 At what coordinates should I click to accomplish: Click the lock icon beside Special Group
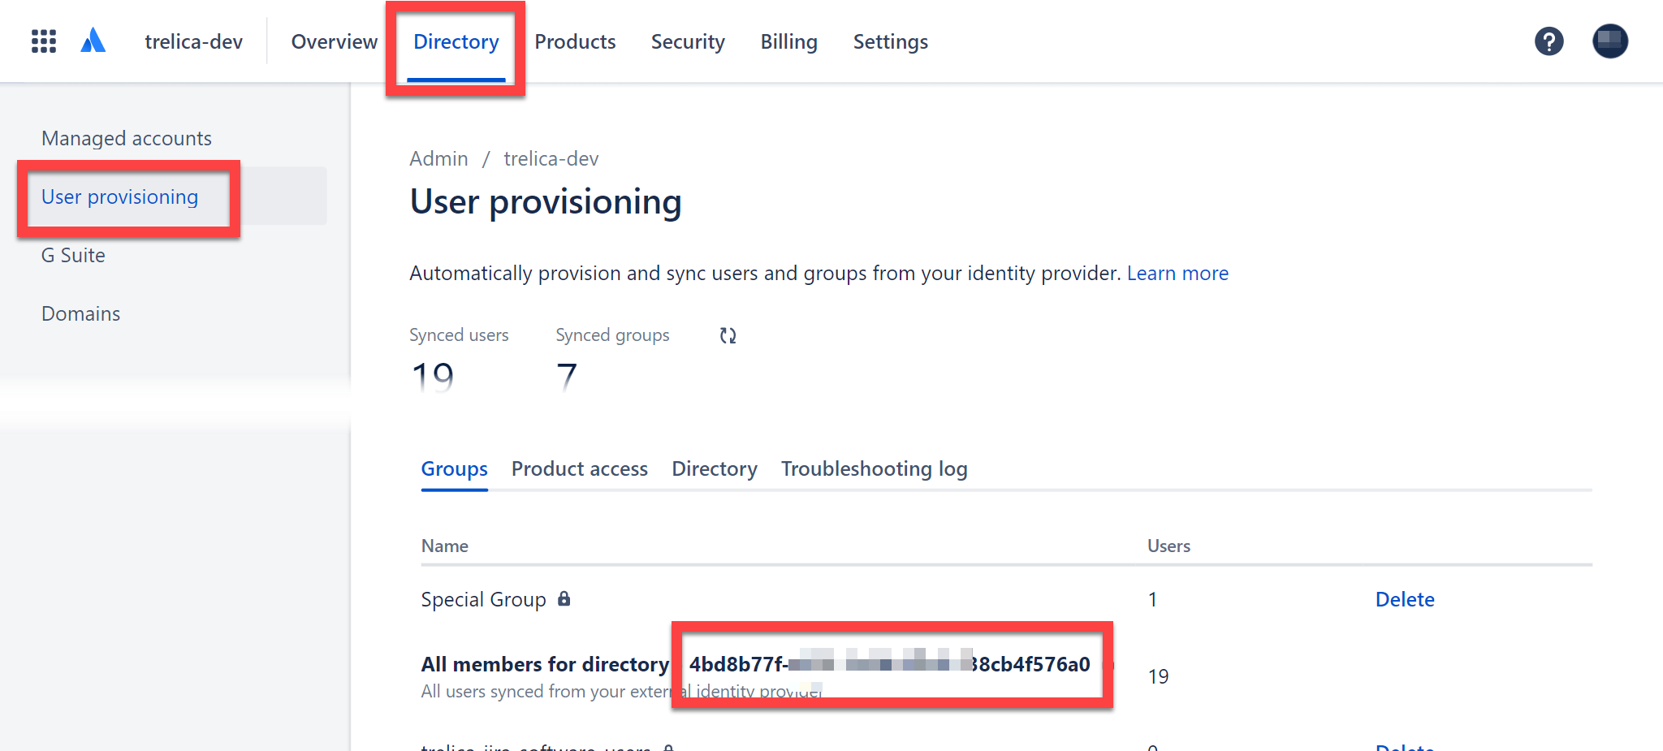(564, 599)
